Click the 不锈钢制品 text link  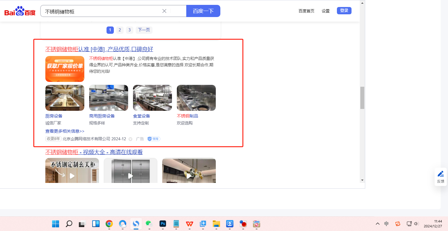pos(187,116)
